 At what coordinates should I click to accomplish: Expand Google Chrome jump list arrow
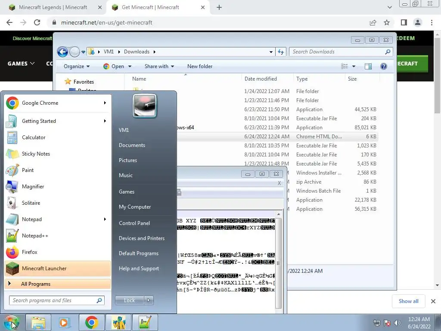[x=105, y=103]
